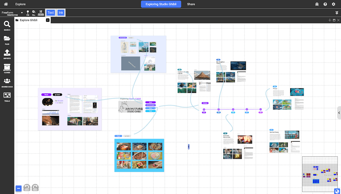Click the Undo button
The width and height of the screenshot is (341, 194).
pos(27,188)
